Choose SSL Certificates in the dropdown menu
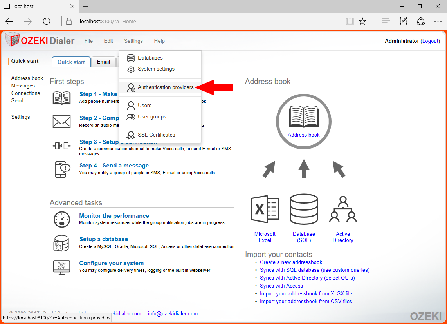The image size is (447, 324). [156, 135]
